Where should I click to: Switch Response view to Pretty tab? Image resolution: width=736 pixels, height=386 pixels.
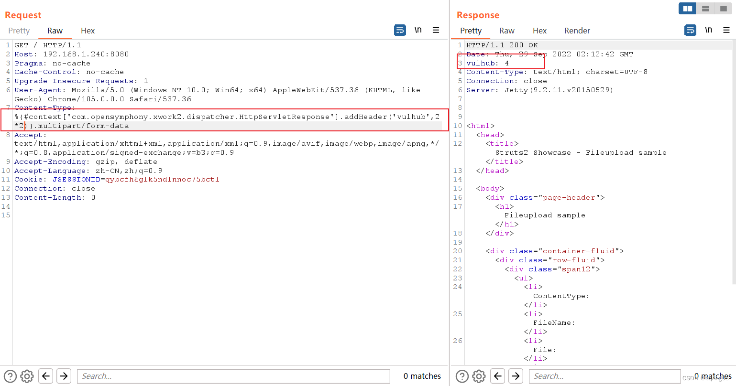471,31
